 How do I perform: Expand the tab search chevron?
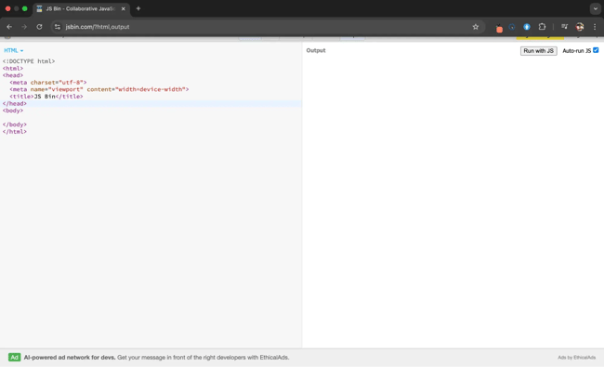coord(595,8)
